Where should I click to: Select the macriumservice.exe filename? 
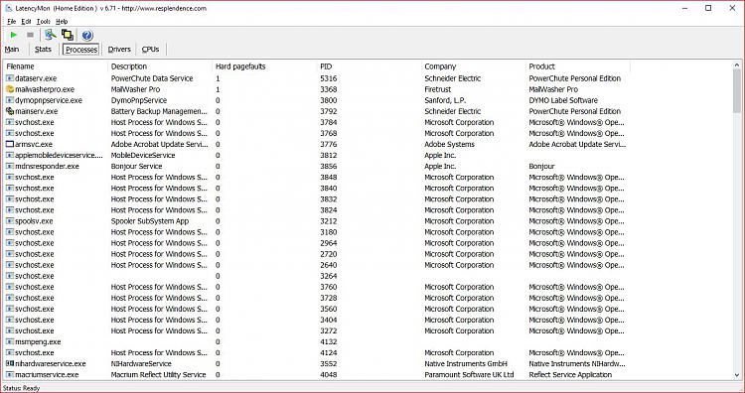point(47,374)
